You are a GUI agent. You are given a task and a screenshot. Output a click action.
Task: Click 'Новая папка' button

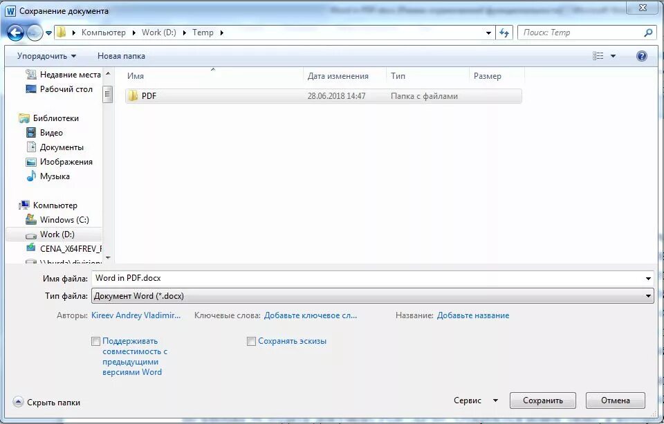click(x=121, y=56)
